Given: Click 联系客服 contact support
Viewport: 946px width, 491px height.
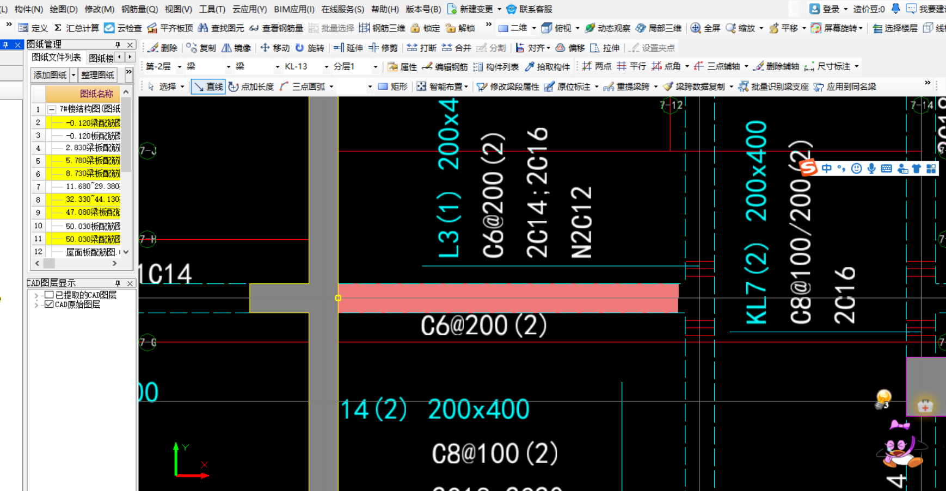Looking at the screenshot, I should 529,9.
